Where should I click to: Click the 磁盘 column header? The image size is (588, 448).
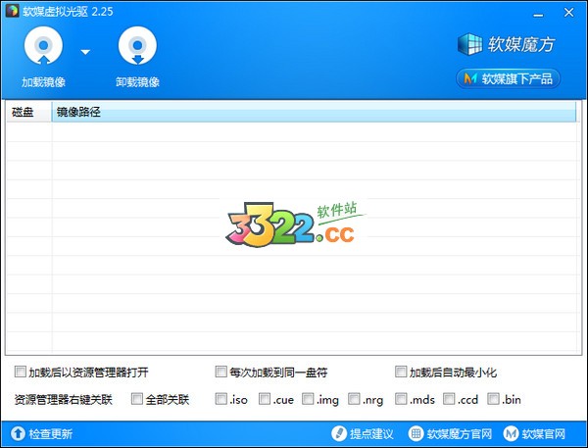[28, 112]
